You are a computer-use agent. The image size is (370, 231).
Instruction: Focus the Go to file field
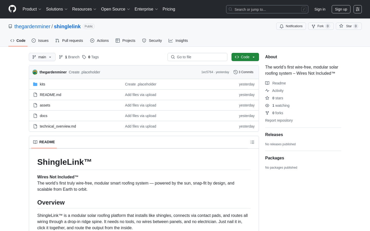click(x=197, y=57)
